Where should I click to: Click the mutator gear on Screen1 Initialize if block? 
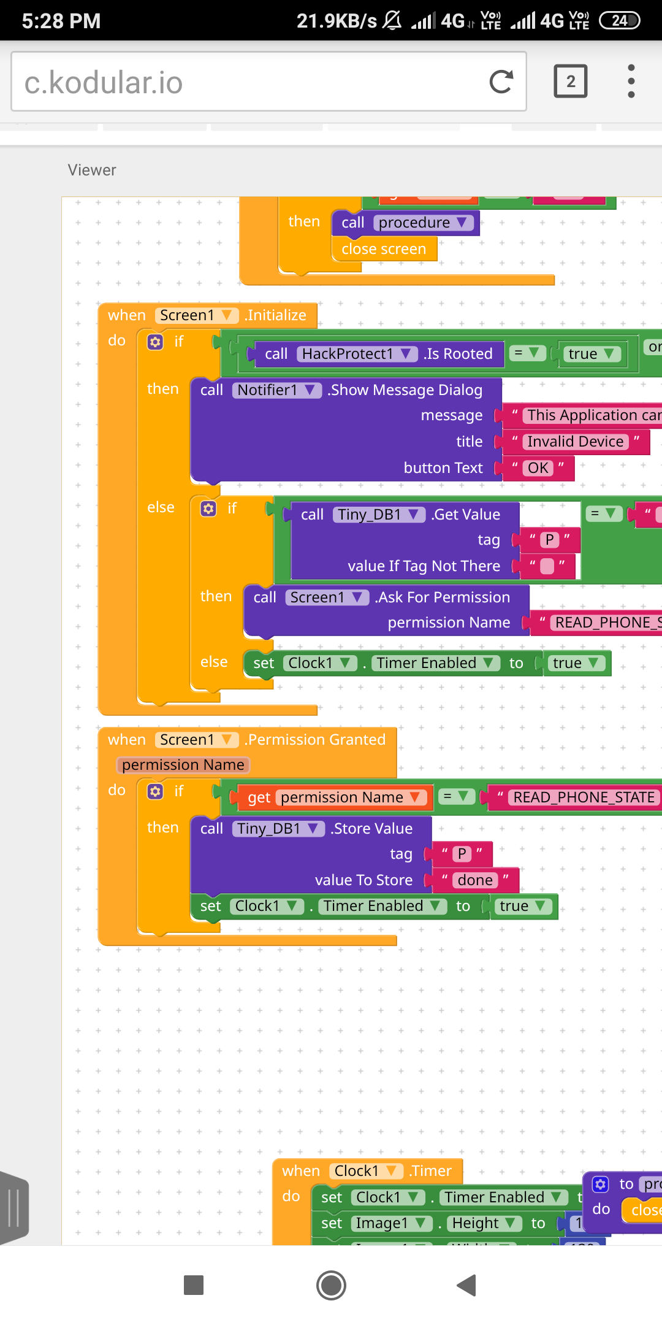click(156, 342)
